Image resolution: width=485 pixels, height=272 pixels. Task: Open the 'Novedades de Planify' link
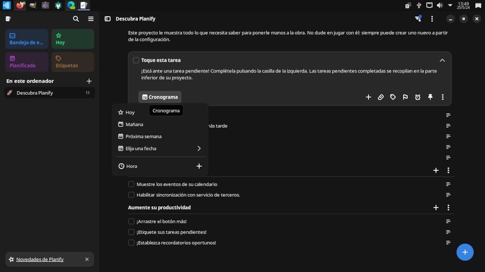(40, 260)
